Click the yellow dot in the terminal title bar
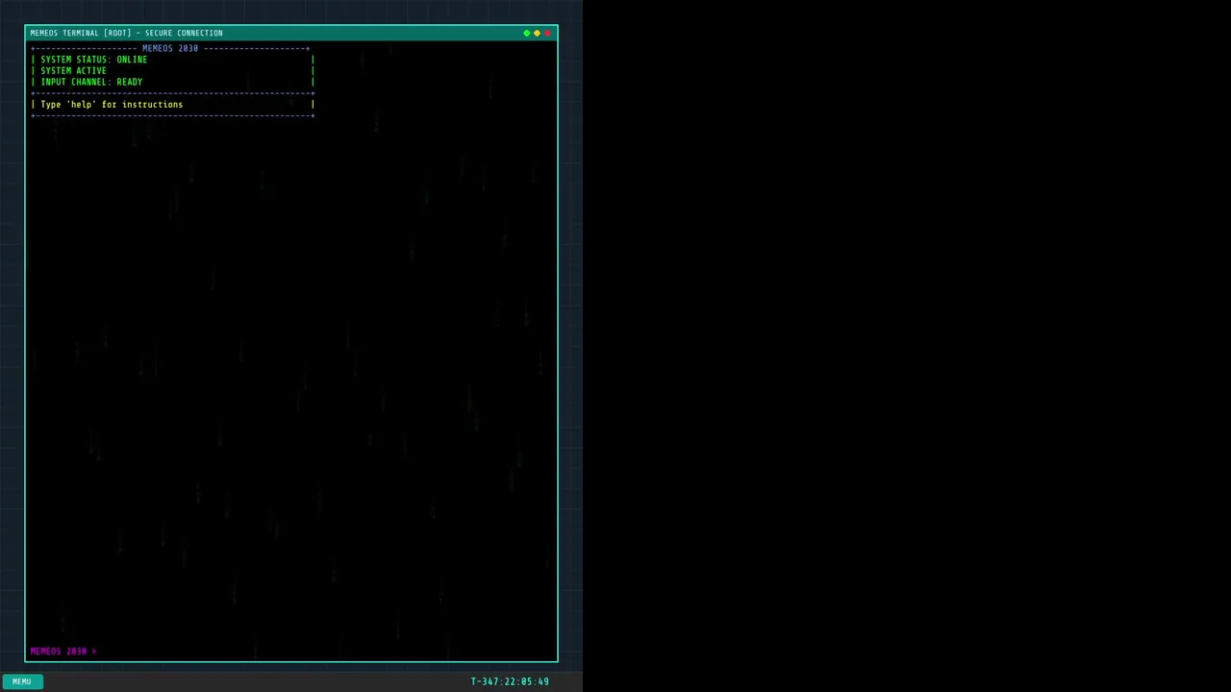 click(537, 34)
